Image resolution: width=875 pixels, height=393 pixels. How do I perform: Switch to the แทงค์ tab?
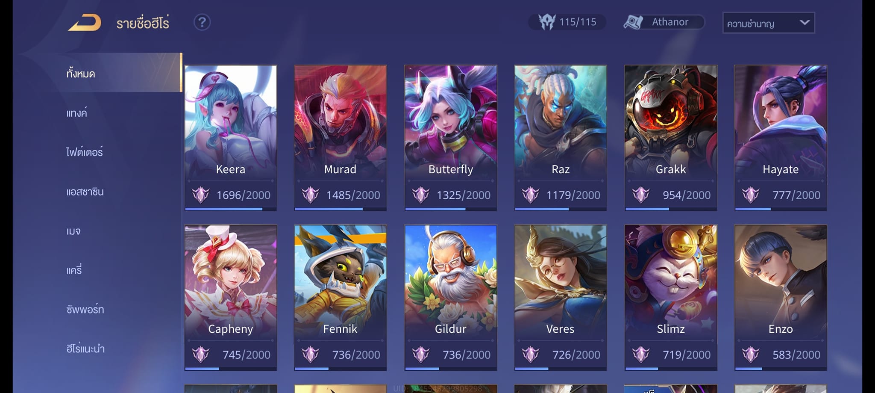[x=77, y=113]
